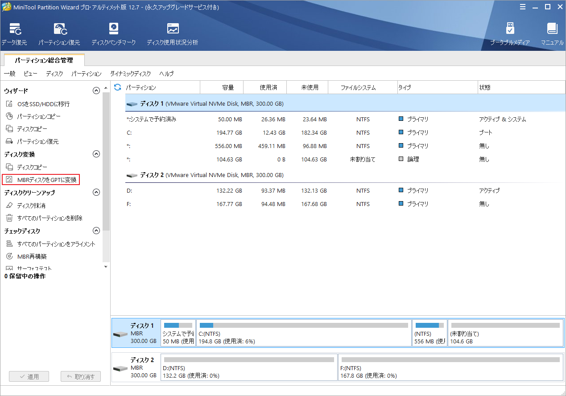Click the MBRディスクをGPTに変換 icon
The height and width of the screenshot is (396, 566).
9,180
